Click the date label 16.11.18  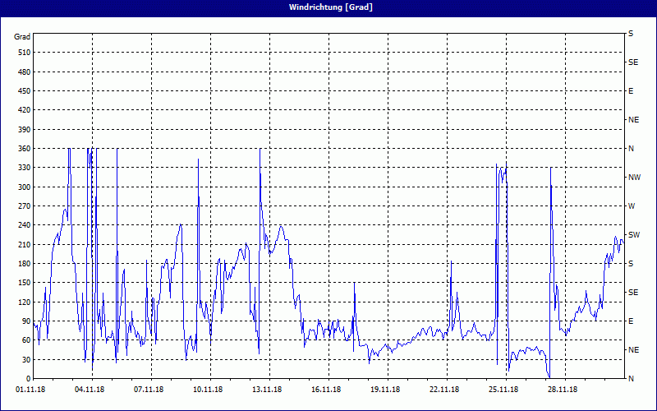coord(325,390)
